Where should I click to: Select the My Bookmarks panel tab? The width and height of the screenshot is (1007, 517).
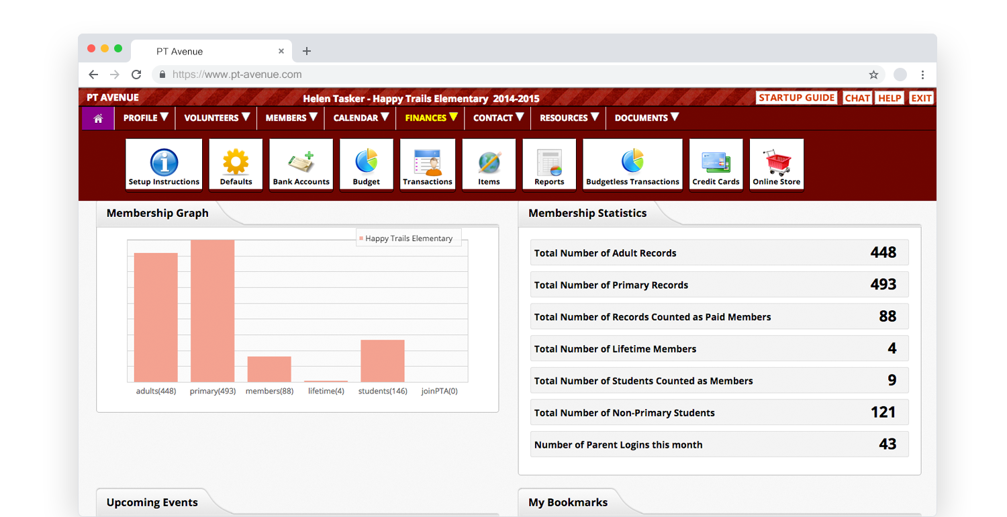click(x=568, y=502)
